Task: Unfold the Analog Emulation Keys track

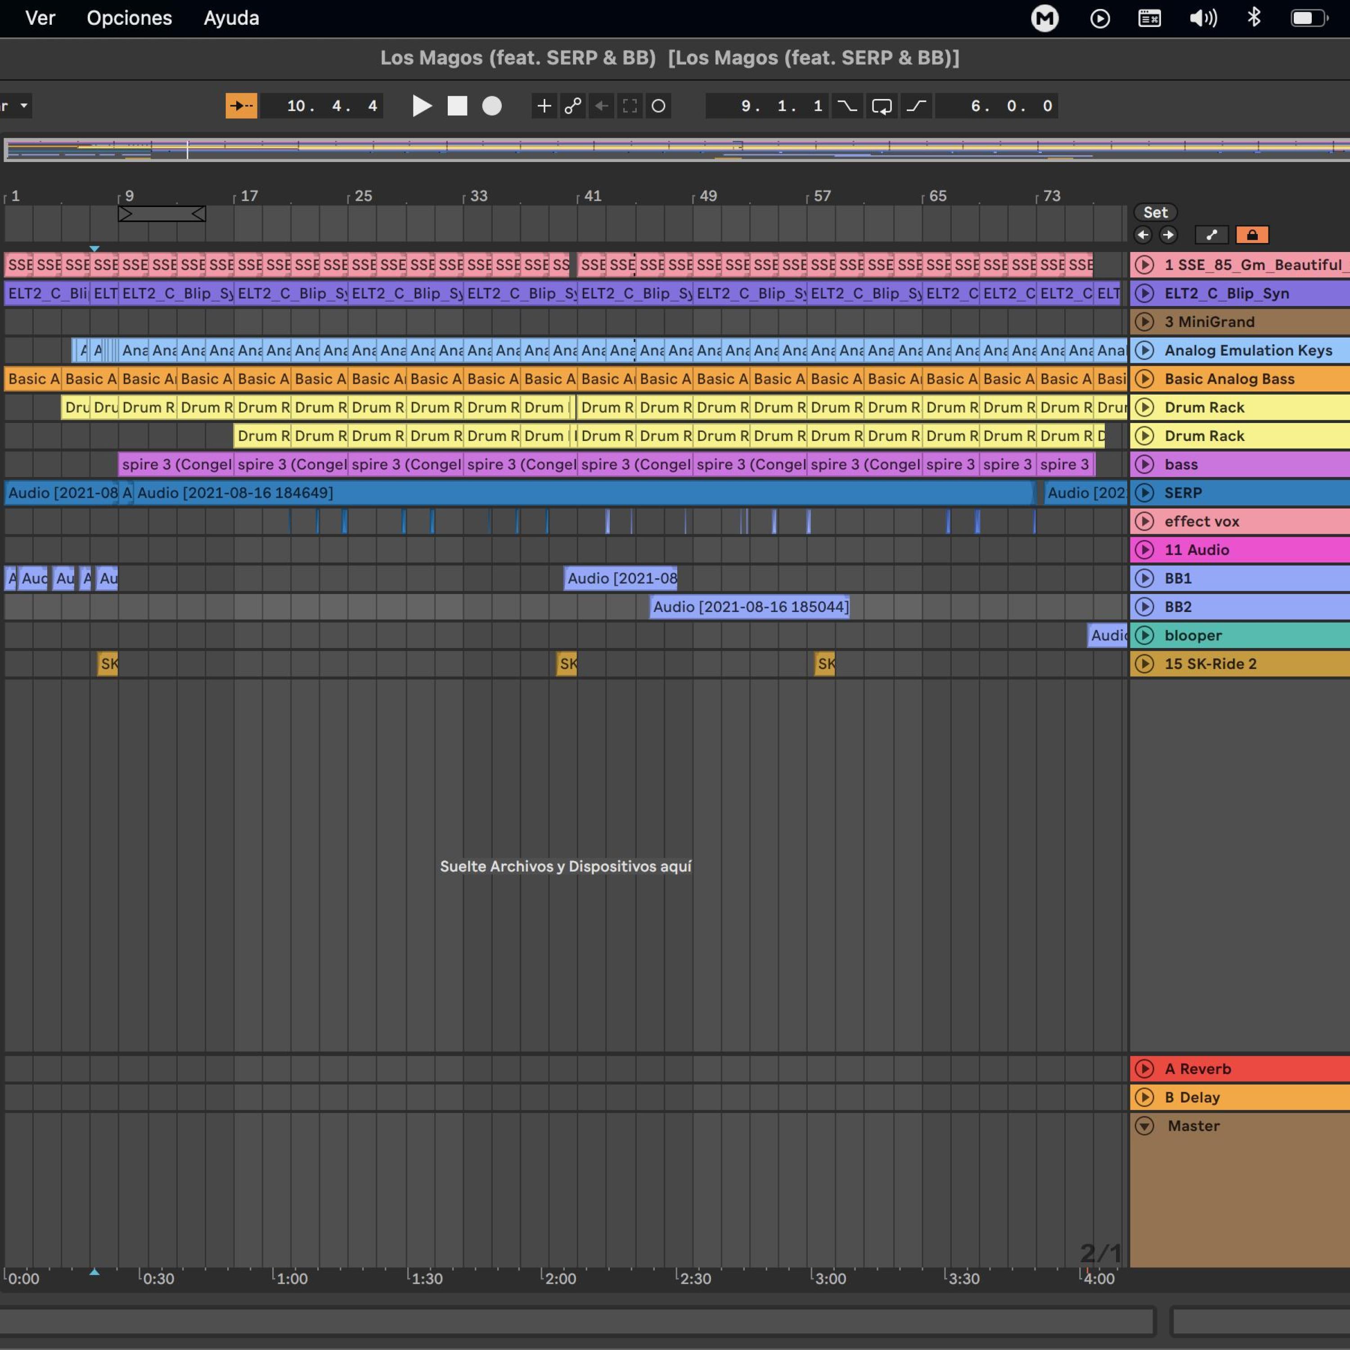Action: point(1144,350)
